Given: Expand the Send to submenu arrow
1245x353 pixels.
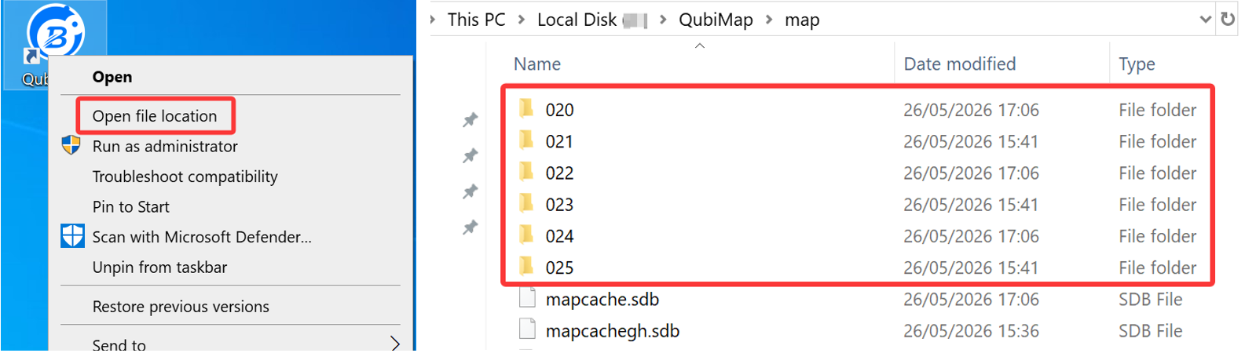Looking at the screenshot, I should [x=395, y=344].
